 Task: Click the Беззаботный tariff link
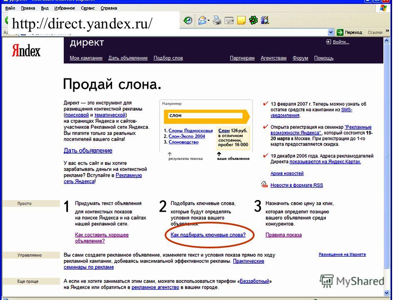pyautogui.click(x=254, y=281)
